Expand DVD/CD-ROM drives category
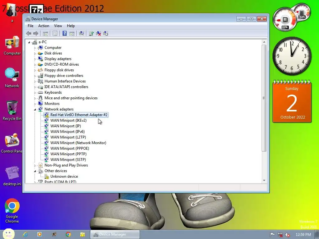The width and height of the screenshot is (319, 239). 35,65
